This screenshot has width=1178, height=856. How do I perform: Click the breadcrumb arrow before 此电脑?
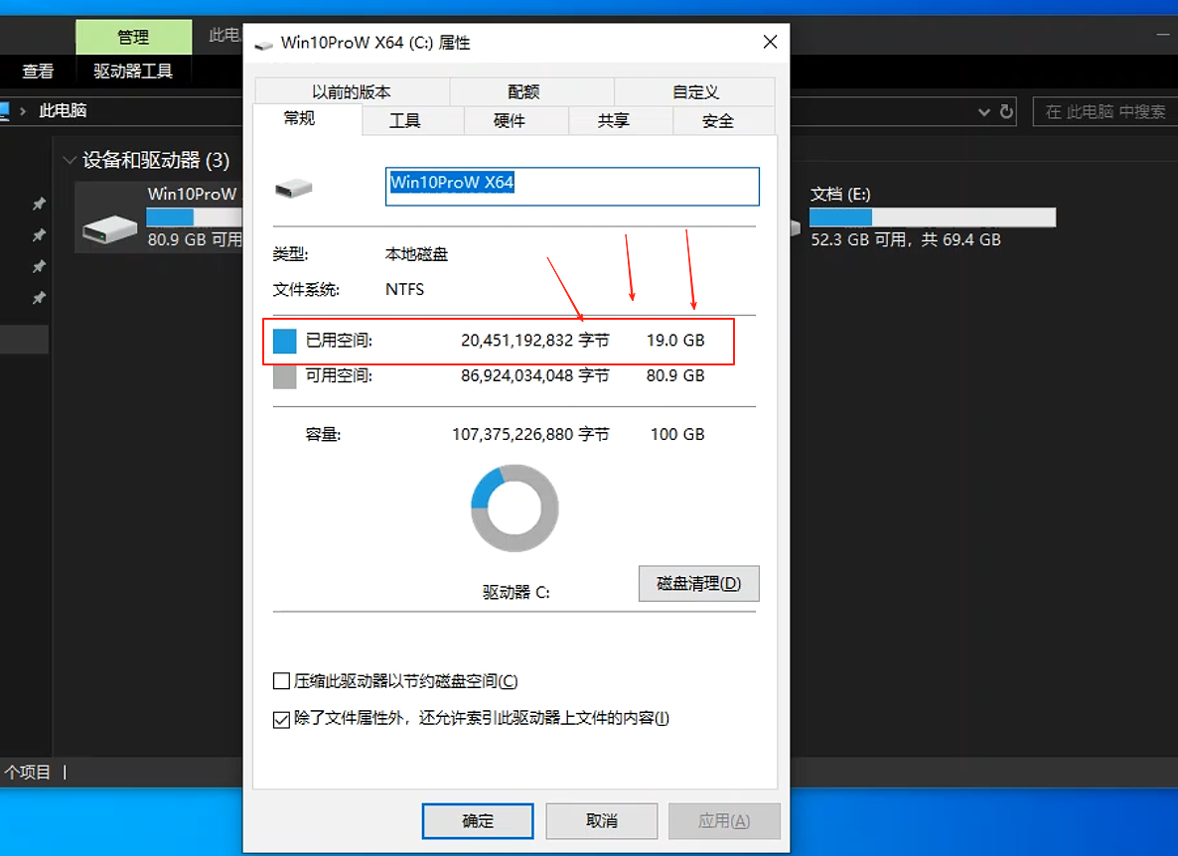23,111
